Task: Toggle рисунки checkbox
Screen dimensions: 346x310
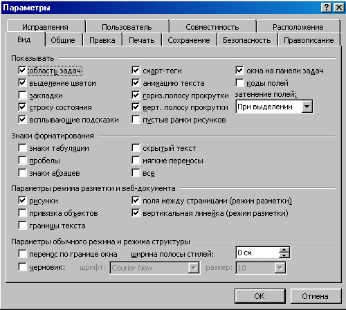Action: 22,200
